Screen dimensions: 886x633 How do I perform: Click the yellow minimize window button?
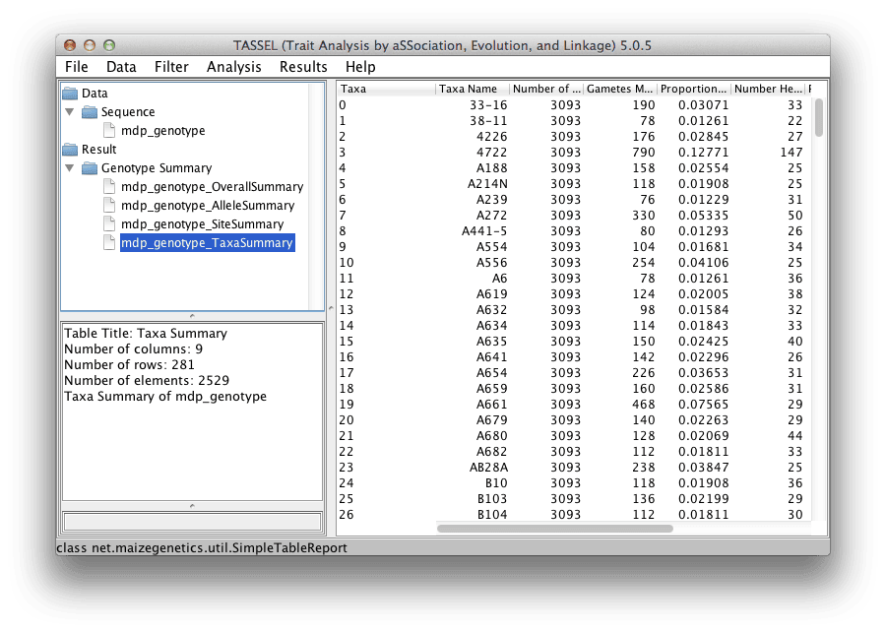pos(90,45)
